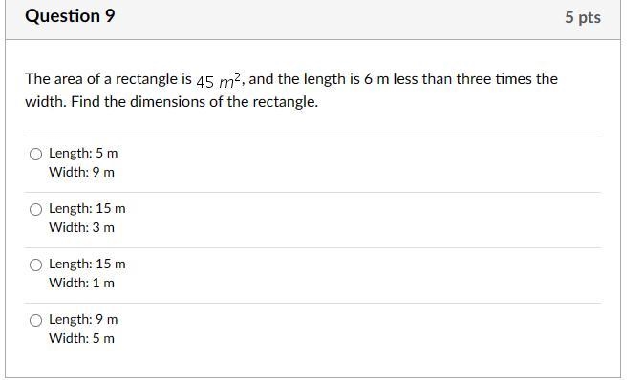Click the sentence "Find the dimensions of the rectangle."

coord(194,102)
